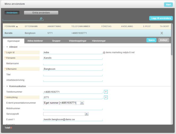Open the Hänvisningar tab
This screenshot has width=176, height=134.
click(x=99, y=41)
